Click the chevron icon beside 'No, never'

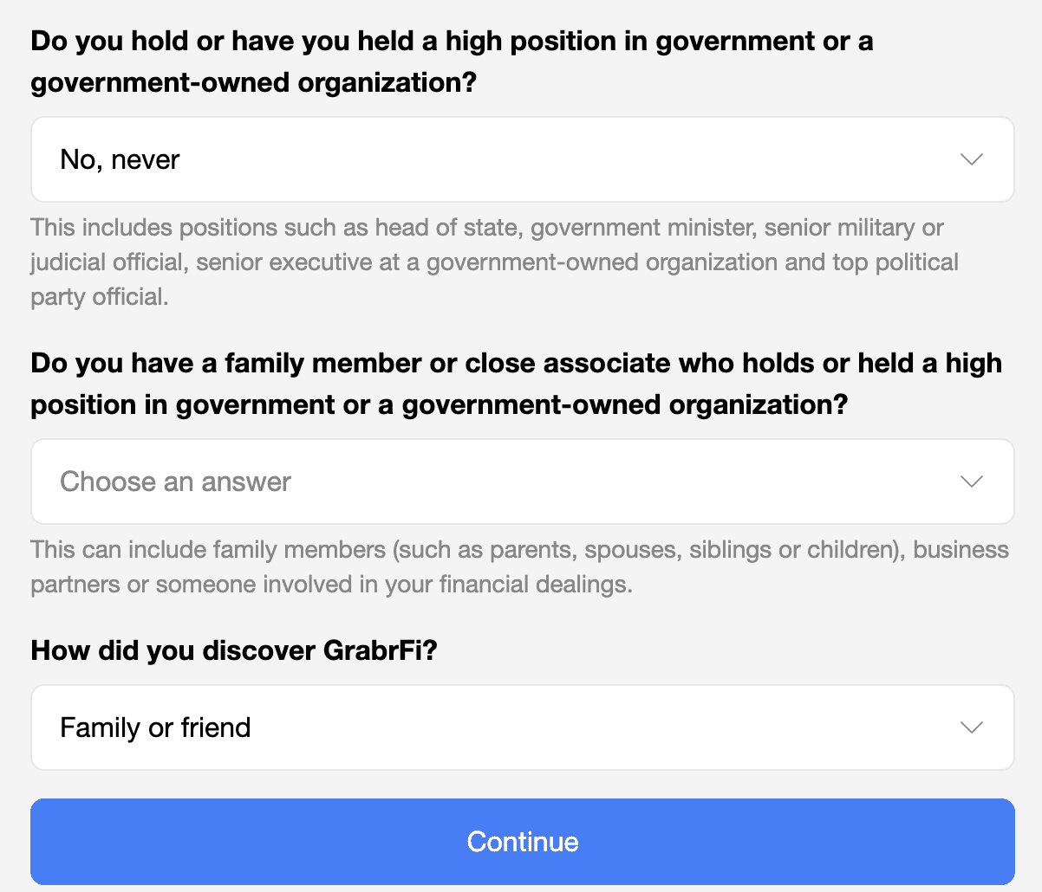972,159
